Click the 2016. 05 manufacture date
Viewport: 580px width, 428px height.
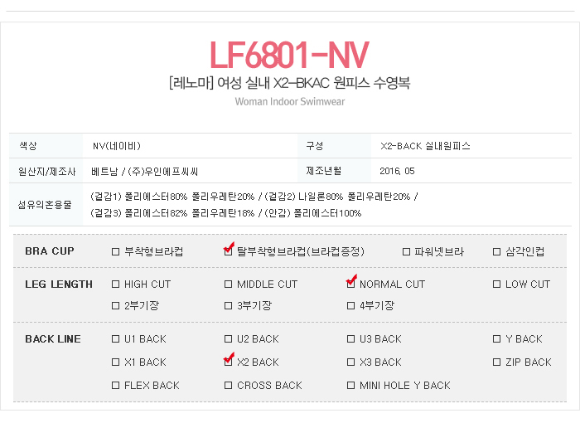[x=398, y=171]
